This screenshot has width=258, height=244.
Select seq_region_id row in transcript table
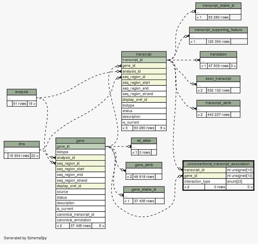click(144, 77)
